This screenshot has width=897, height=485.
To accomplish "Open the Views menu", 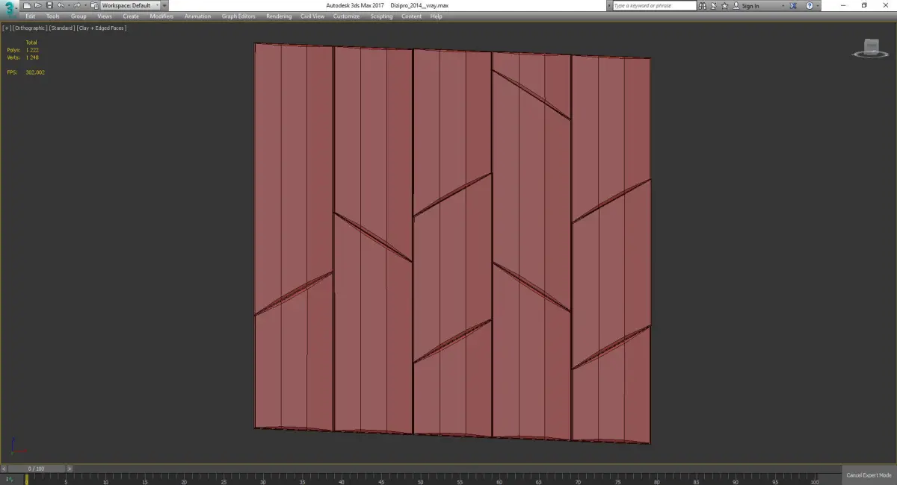I will pos(105,16).
